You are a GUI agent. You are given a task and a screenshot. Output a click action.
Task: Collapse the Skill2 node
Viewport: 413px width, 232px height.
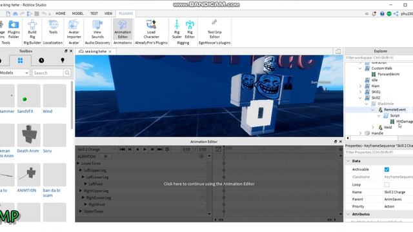(x=360, y=98)
